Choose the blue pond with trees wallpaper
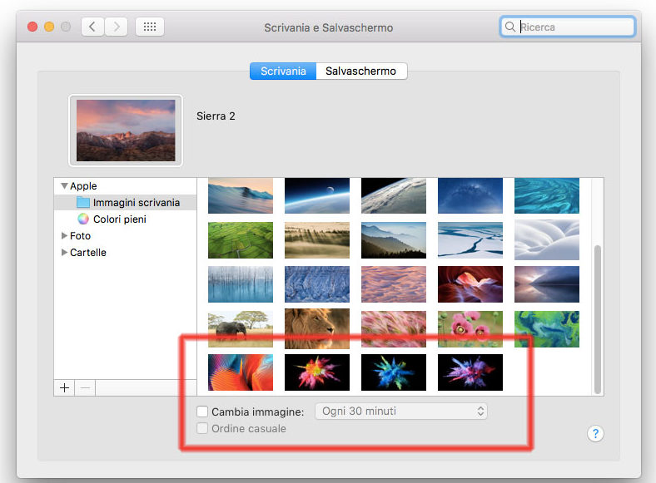 tap(241, 284)
